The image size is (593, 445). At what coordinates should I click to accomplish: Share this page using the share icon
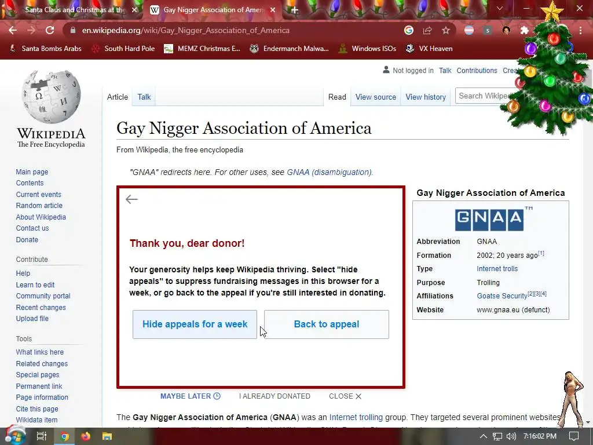click(427, 30)
